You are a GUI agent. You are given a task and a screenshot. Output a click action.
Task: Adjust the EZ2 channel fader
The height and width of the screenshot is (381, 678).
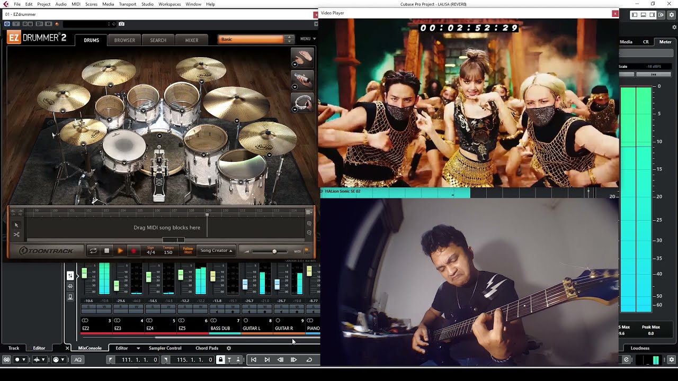[84, 274]
